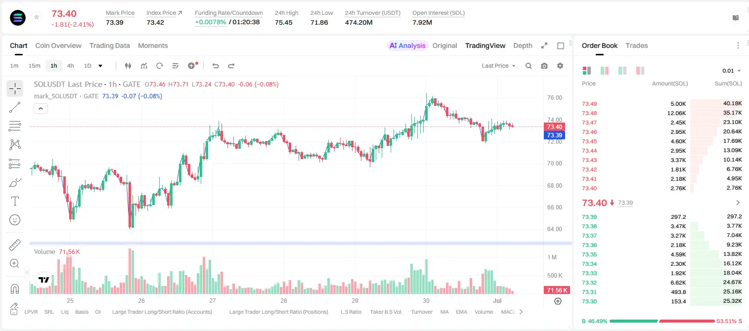Collapse the chart legend with chevron button

pos(41,109)
